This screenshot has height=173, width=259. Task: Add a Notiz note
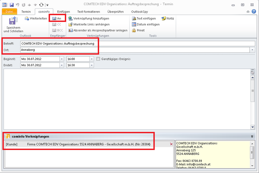point(164,19)
